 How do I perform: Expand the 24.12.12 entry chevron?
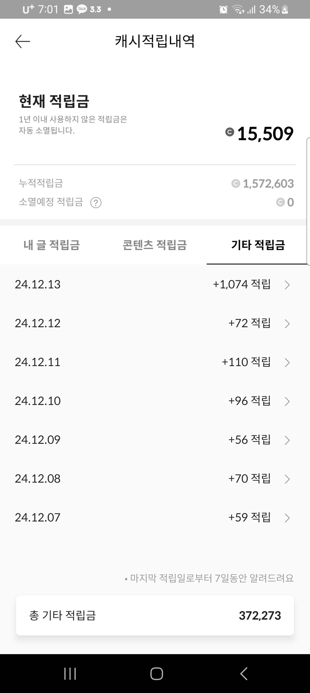(287, 324)
